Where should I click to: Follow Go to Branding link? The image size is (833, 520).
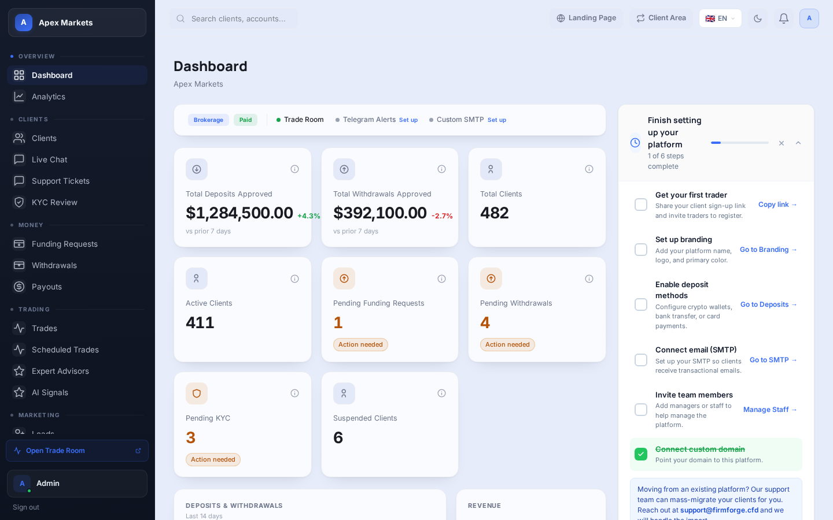pos(768,250)
